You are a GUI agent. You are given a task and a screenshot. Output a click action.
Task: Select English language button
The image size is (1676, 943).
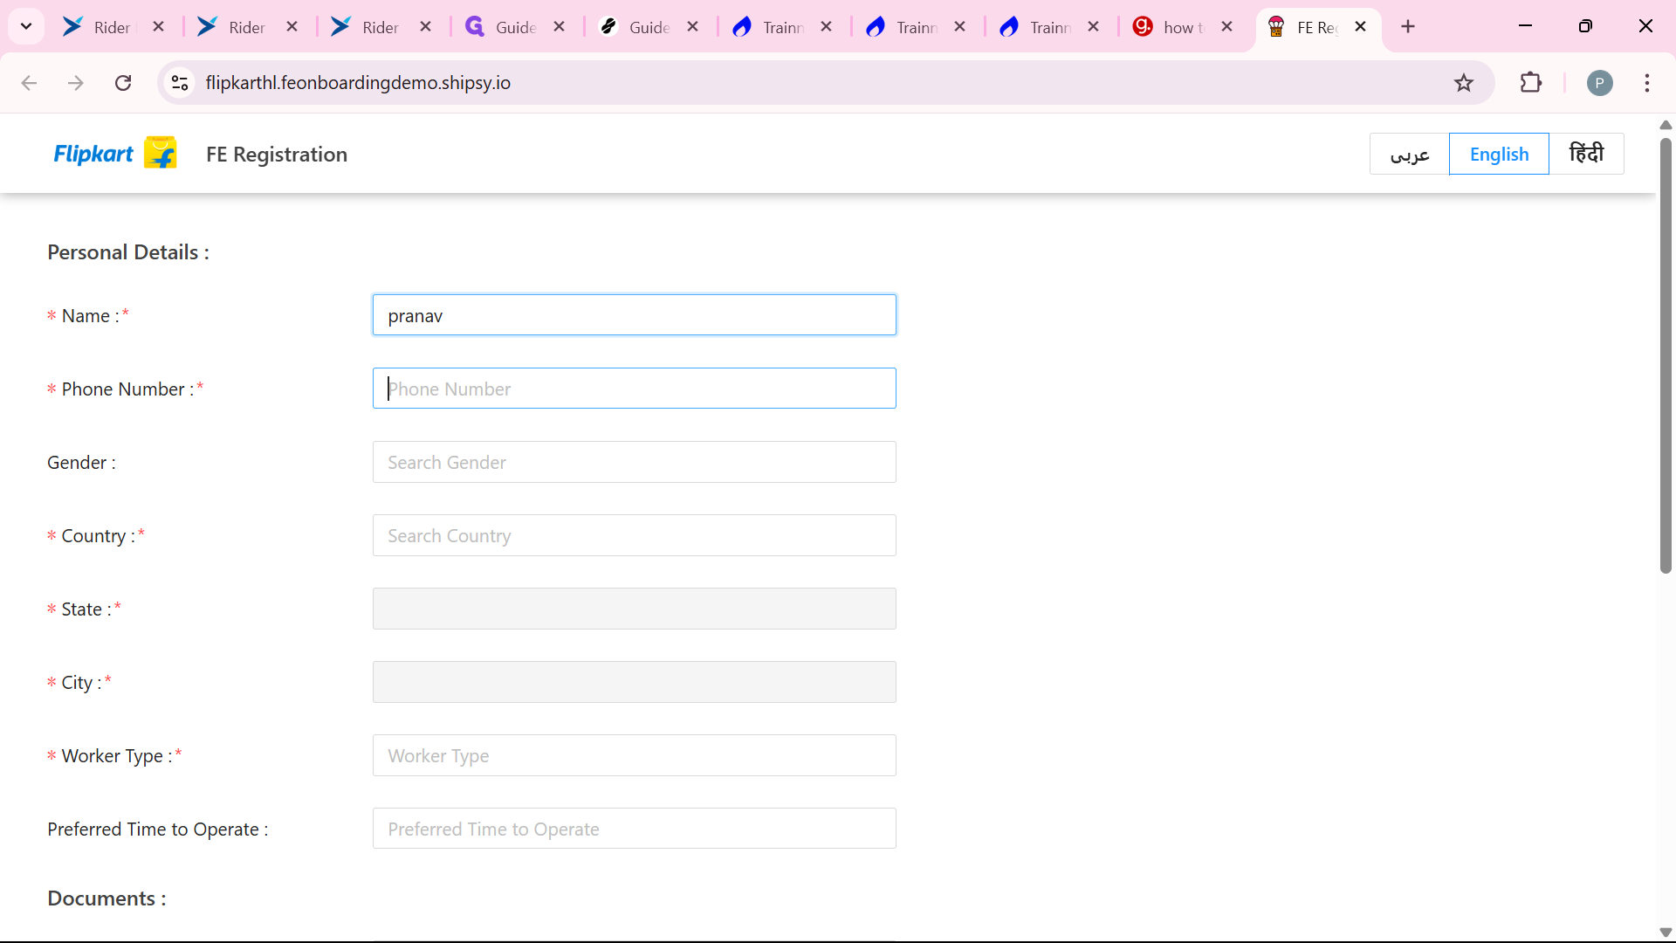(x=1499, y=154)
